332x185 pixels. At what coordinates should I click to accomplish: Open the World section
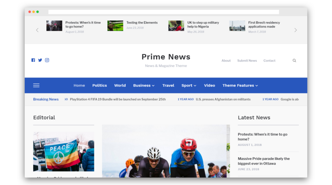[x=120, y=85]
